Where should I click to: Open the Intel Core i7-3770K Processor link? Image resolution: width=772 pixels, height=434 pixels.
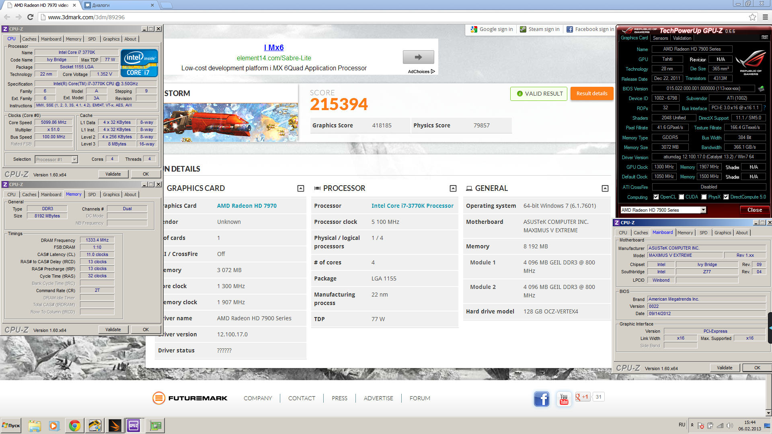click(413, 206)
